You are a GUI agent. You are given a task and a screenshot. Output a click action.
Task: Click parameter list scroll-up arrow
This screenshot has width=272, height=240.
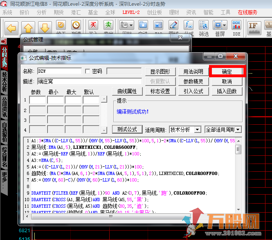104,99
